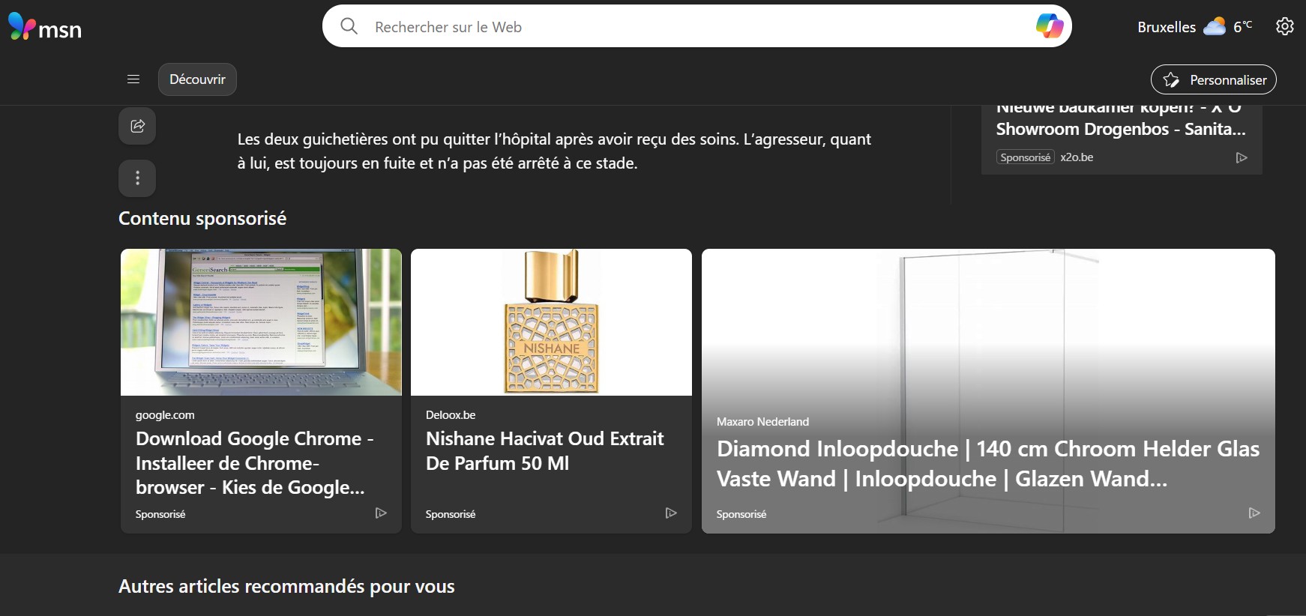Image resolution: width=1306 pixels, height=616 pixels.
Task: Click the share article icon
Action: [137, 126]
